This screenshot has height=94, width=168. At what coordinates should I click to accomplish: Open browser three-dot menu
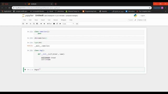[x=166, y=8]
